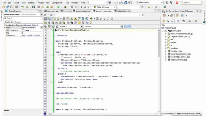Click the ClassGroup property value
This screenshot has width=206, height=116.
click(x=32, y=35)
